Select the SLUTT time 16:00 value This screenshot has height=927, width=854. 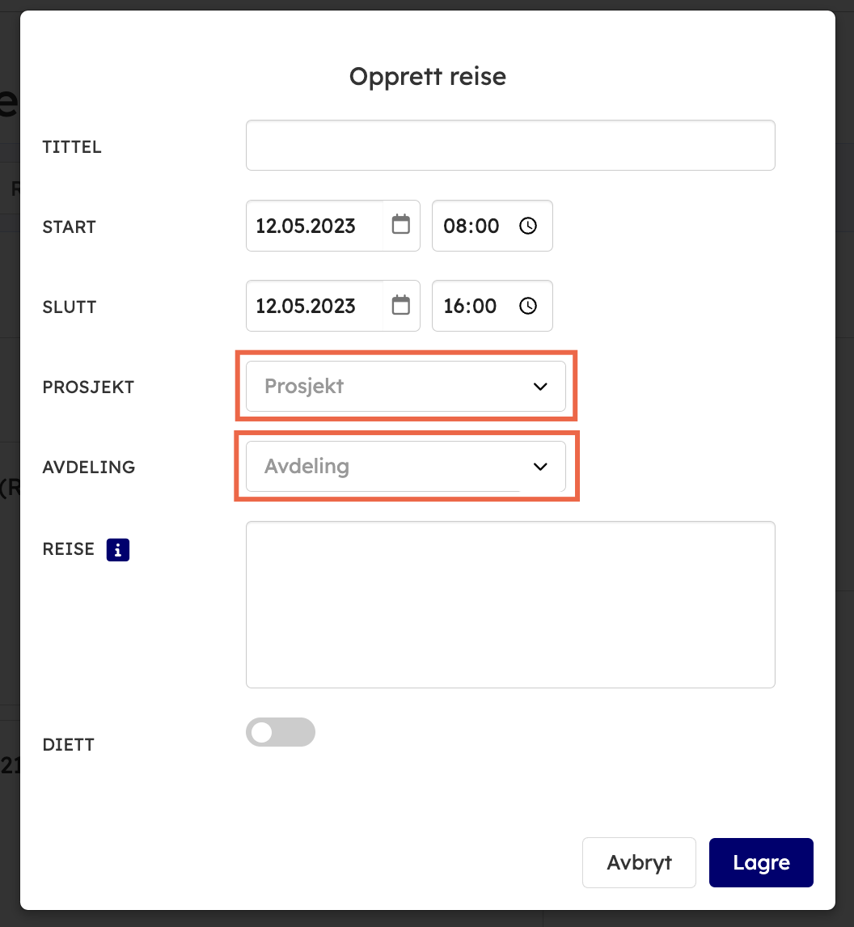coord(470,306)
